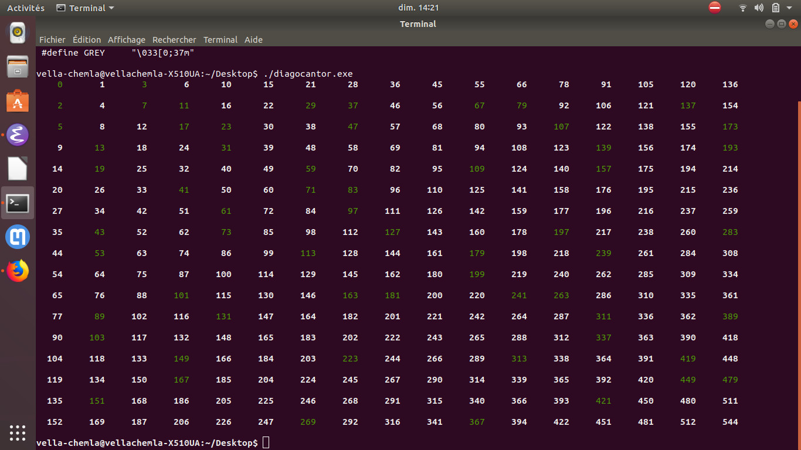Image resolution: width=801 pixels, height=450 pixels.
Task: Open the Terminal app menu in top bar
Action: point(86,8)
